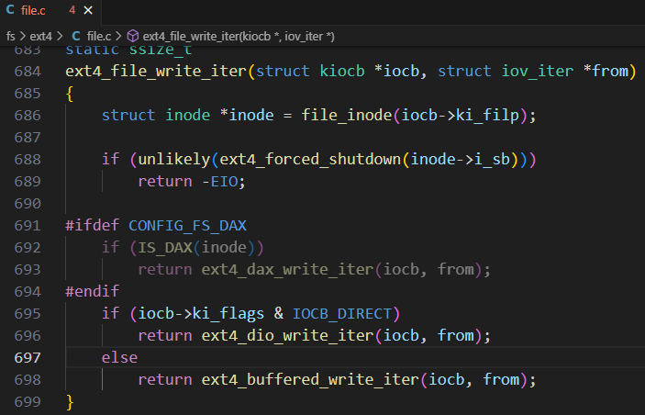
Task: Select the file.c editor tab
Action: coord(50,10)
